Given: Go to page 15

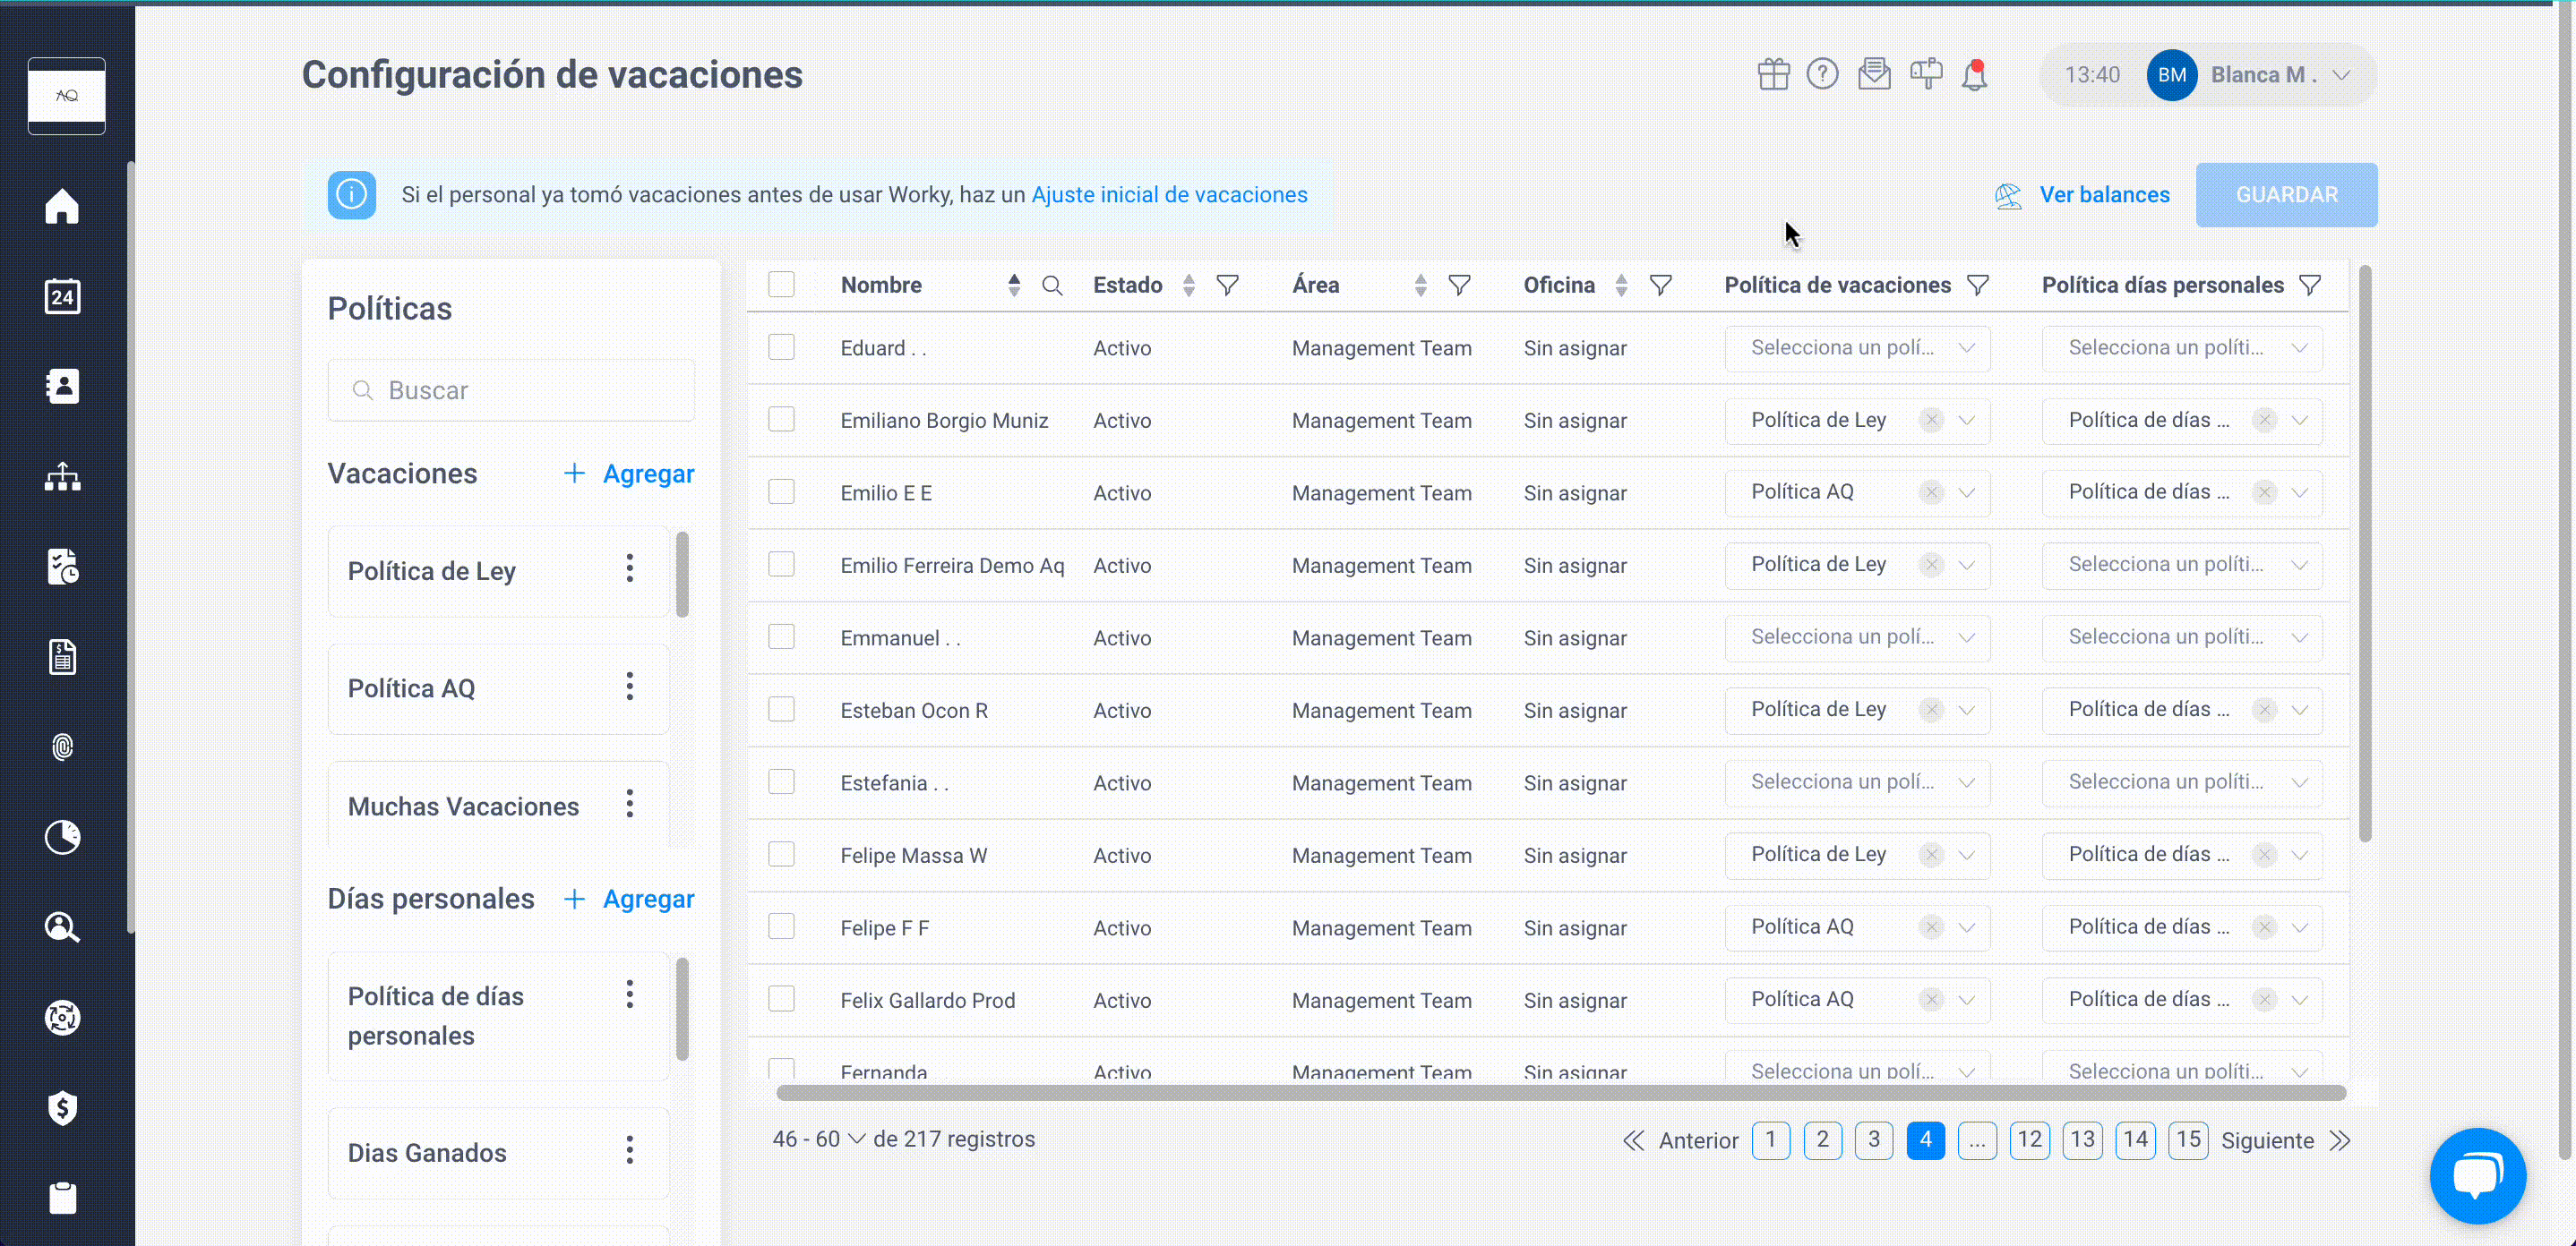Looking at the screenshot, I should tap(2188, 1140).
